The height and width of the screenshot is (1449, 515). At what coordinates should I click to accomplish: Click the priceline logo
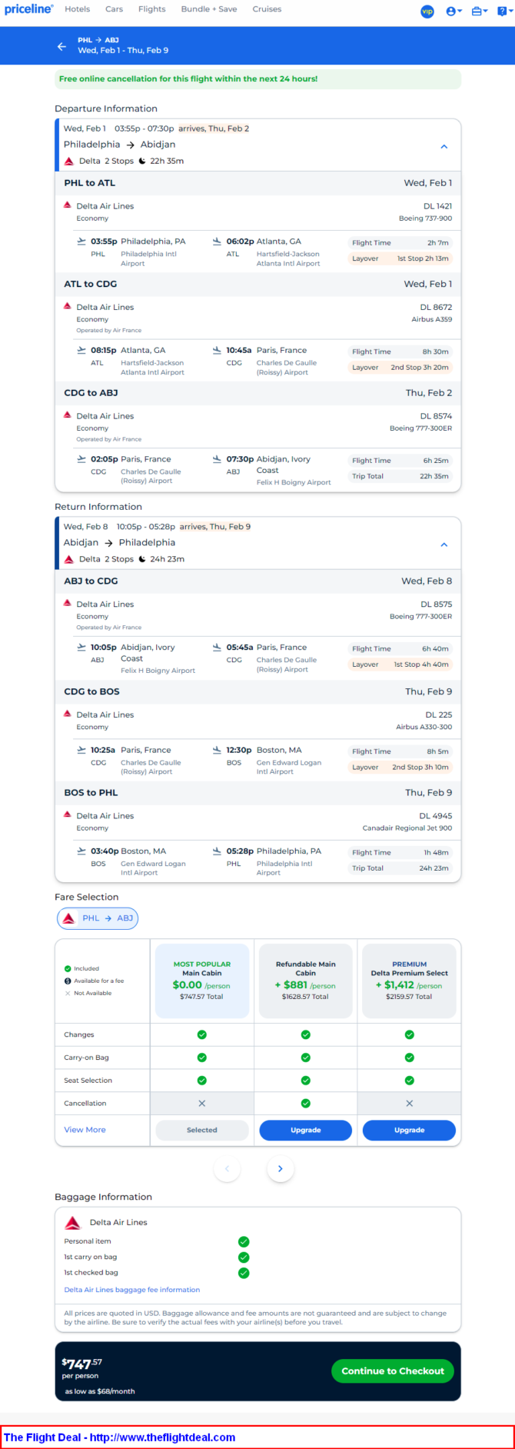[x=28, y=9]
